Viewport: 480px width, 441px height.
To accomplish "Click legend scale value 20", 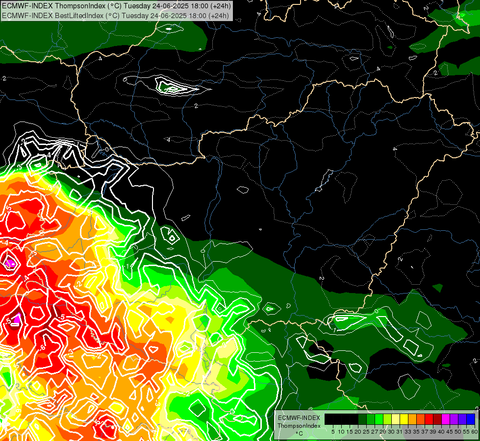I will [x=358, y=432].
